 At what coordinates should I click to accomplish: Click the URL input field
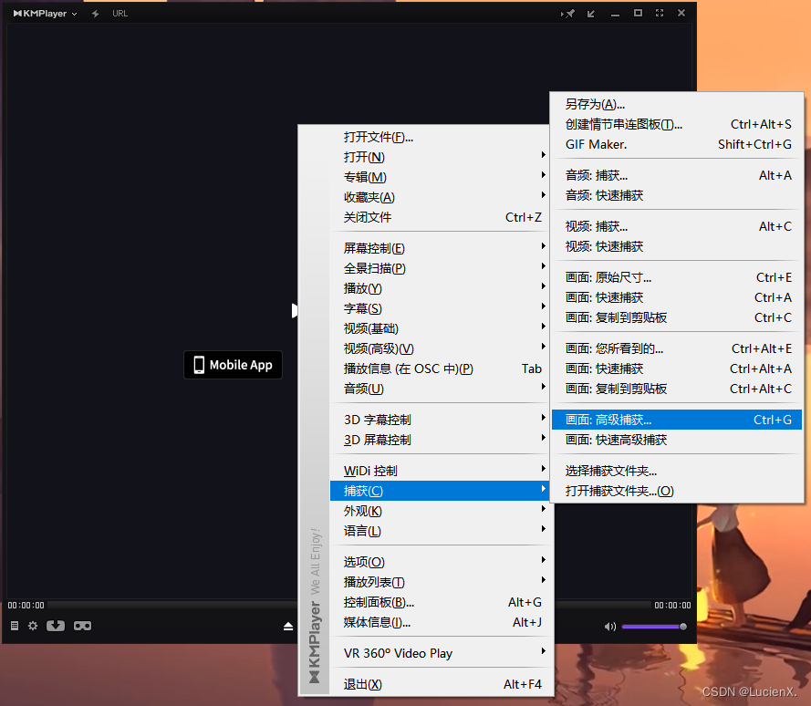pos(123,13)
